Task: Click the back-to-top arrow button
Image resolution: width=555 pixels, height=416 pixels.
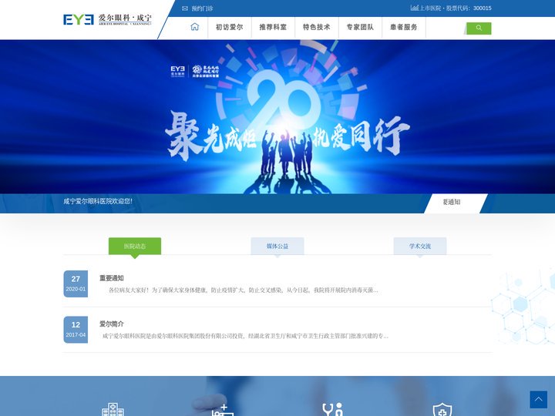Action: pyautogui.click(x=538, y=399)
